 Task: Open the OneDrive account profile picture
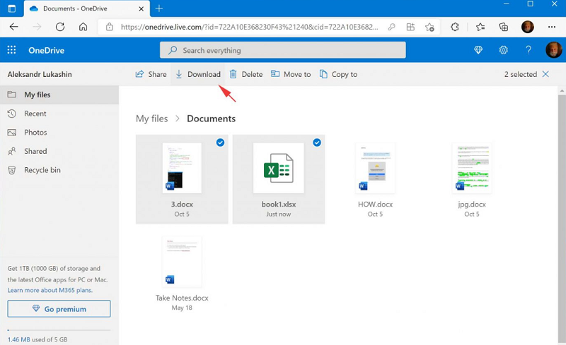tap(554, 50)
